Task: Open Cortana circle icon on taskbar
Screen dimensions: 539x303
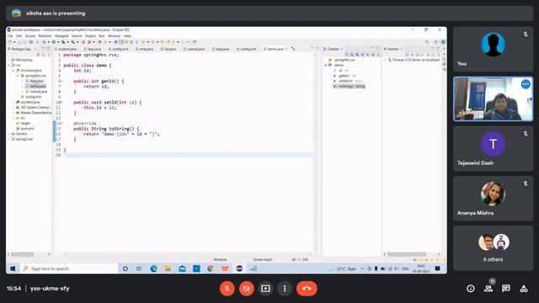Action: (x=125, y=268)
